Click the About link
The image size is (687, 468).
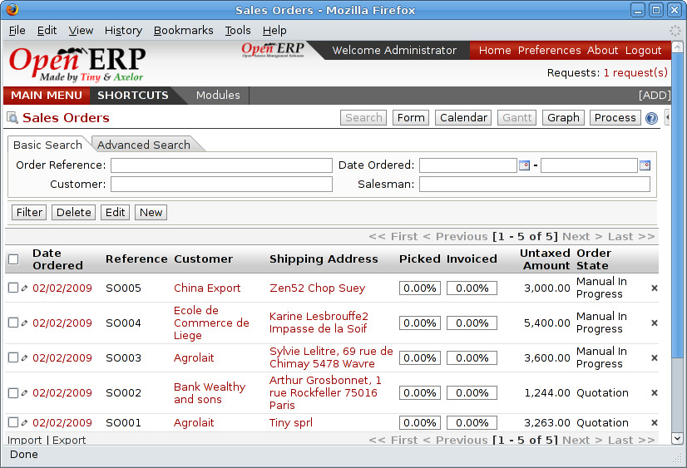click(602, 51)
